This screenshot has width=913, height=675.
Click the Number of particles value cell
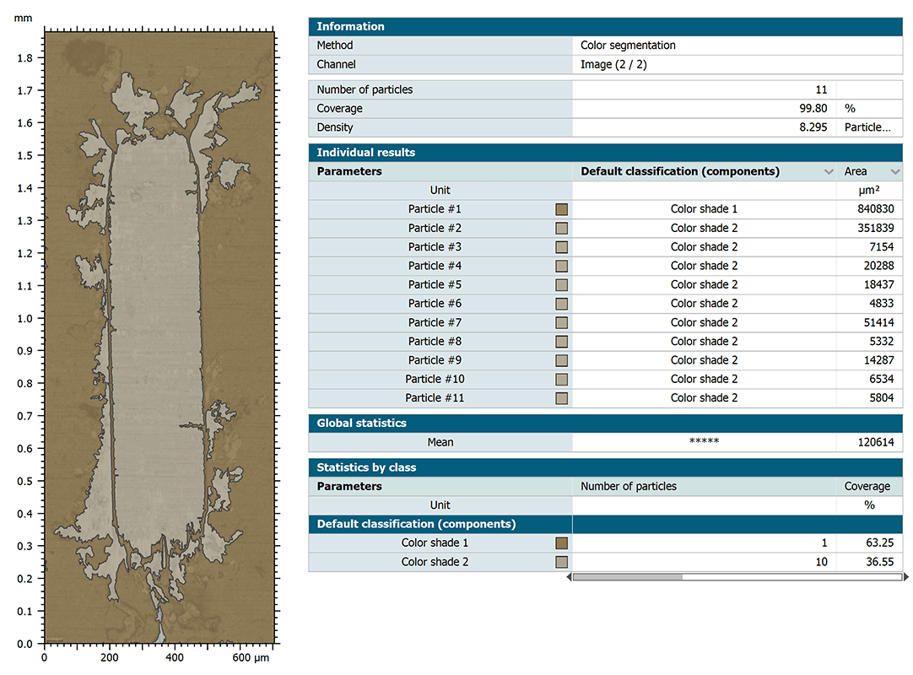click(704, 89)
